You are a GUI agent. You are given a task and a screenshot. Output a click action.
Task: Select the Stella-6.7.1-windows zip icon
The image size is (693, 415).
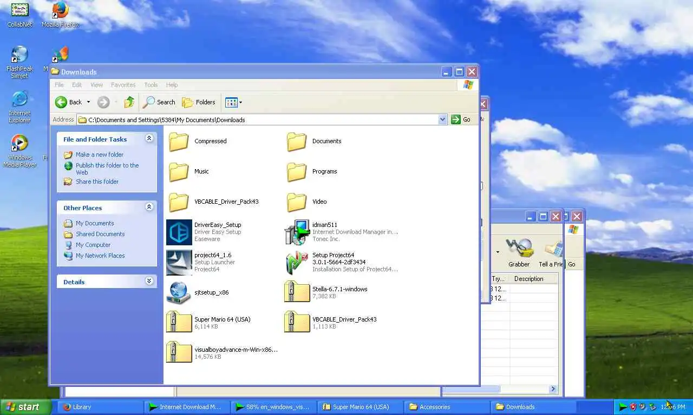(x=297, y=292)
